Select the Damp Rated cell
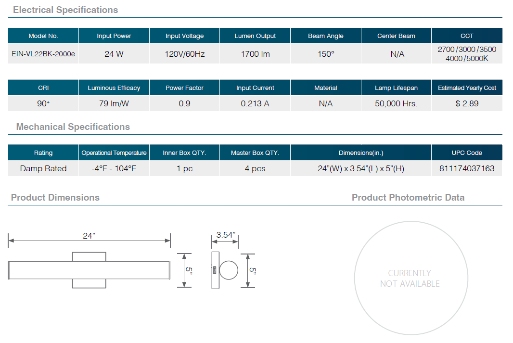 point(43,168)
